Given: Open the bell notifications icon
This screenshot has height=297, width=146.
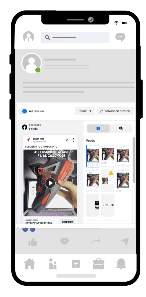Looking at the screenshot, I should (121, 264).
